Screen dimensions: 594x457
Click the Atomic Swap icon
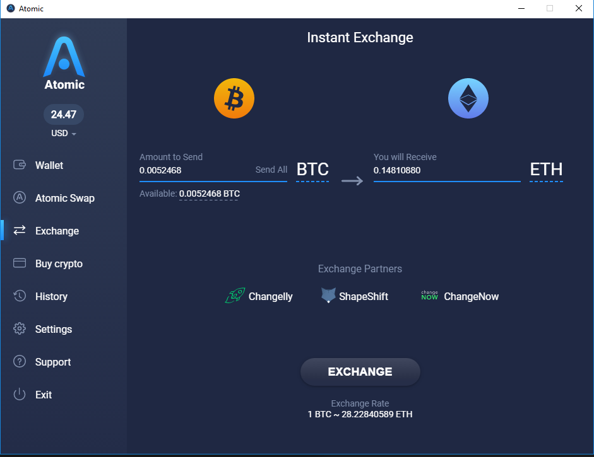point(20,197)
